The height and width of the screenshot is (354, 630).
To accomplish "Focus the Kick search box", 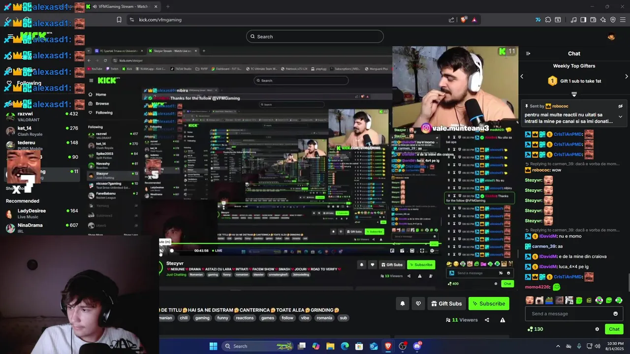I will coord(315,36).
